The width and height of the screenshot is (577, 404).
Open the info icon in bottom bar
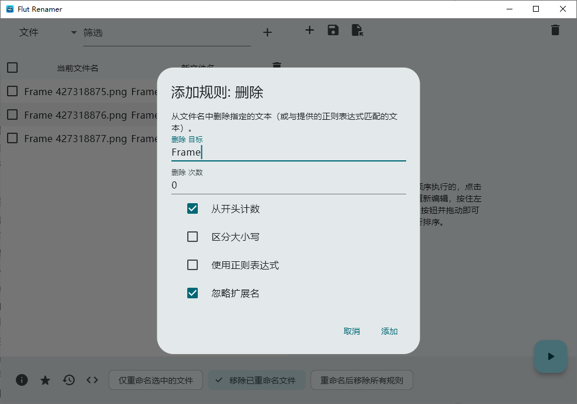(x=22, y=380)
